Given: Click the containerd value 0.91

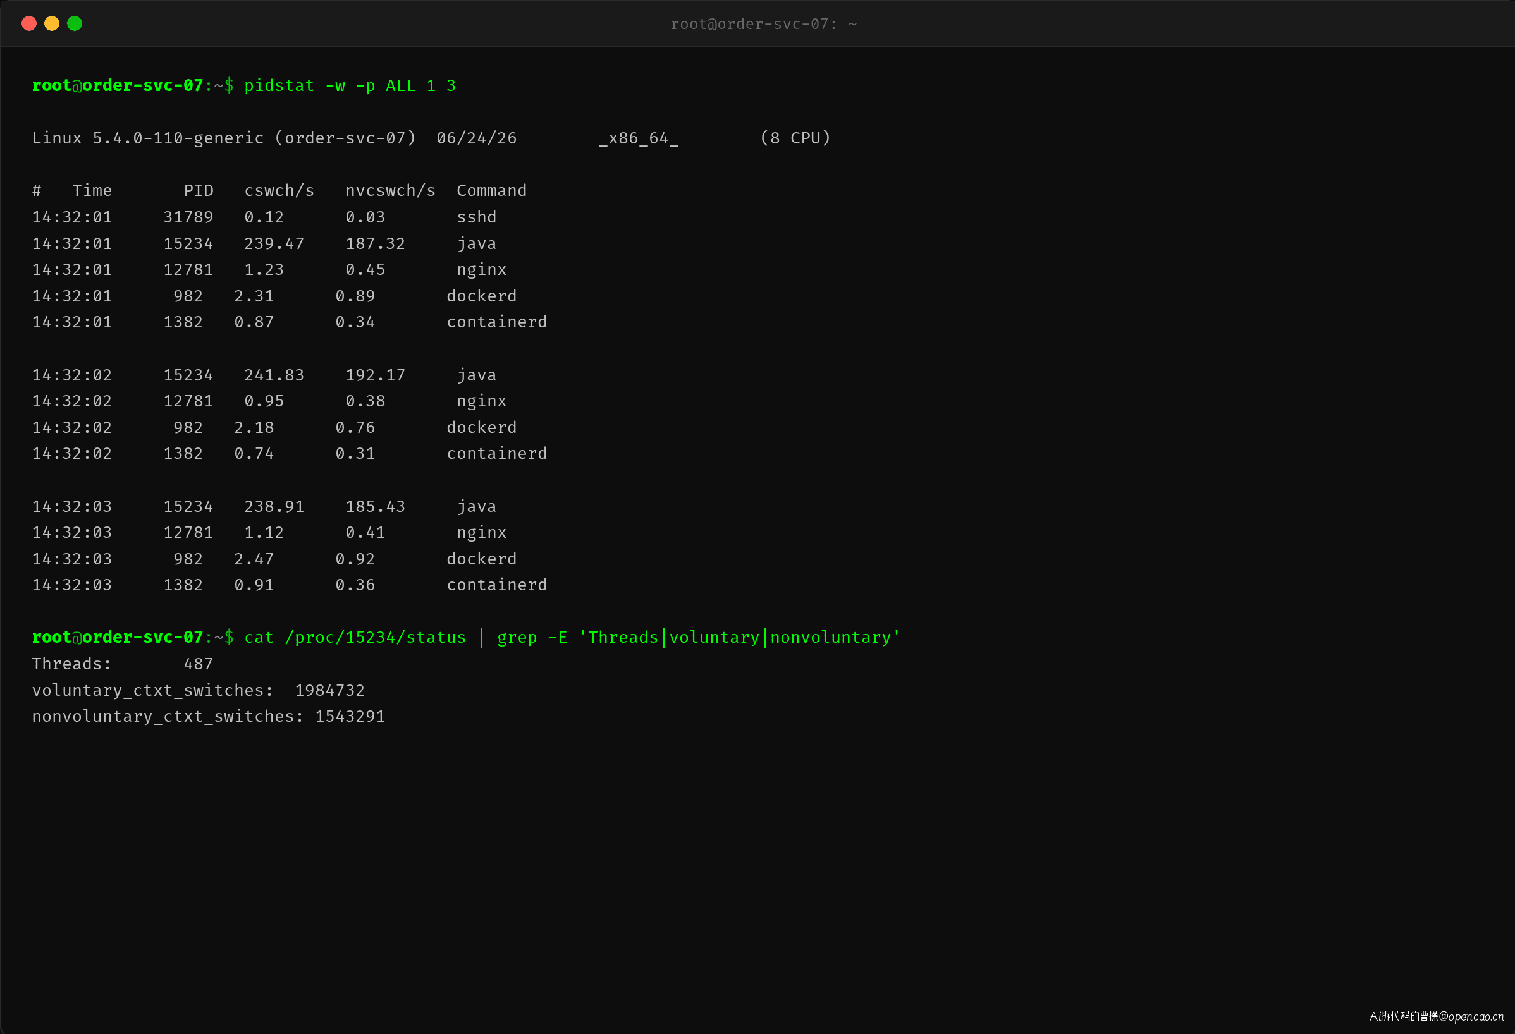Looking at the screenshot, I should click(254, 585).
